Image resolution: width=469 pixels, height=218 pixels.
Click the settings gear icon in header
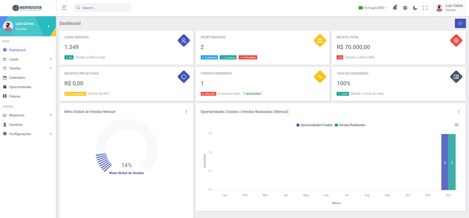click(x=405, y=8)
